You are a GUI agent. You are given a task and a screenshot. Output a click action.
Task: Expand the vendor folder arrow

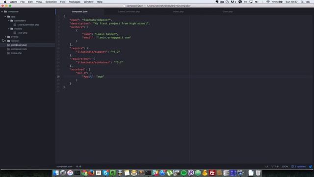coord(5,41)
